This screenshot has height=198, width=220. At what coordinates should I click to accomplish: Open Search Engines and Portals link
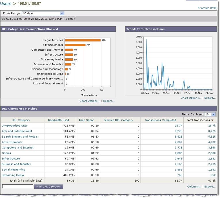(20, 136)
